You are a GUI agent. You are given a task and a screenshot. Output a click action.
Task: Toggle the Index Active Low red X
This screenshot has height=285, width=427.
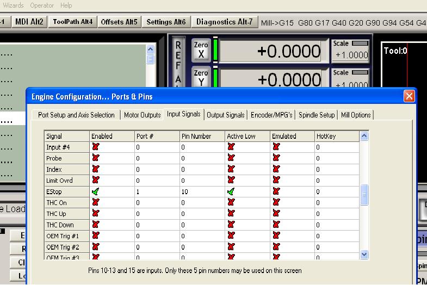pyautogui.click(x=231, y=169)
